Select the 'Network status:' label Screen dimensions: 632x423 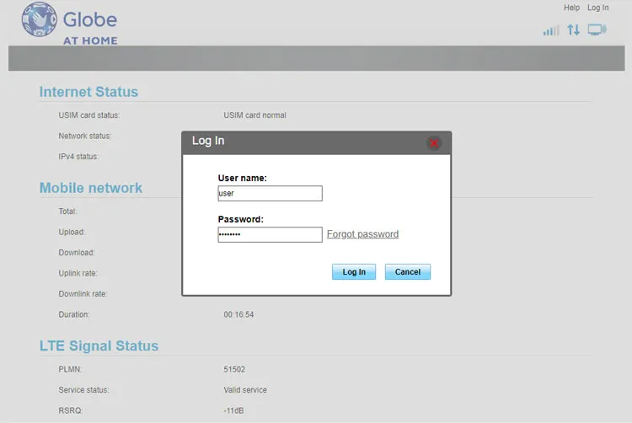84,136
